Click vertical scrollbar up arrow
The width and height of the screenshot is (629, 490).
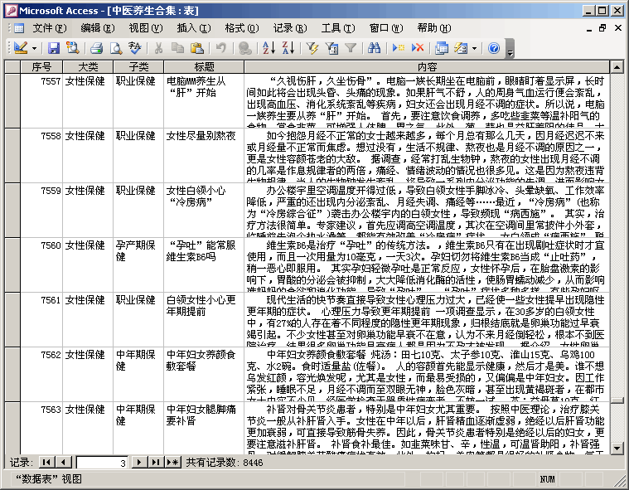coord(617,67)
